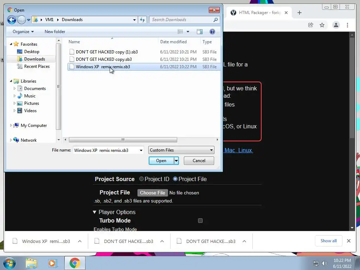360x270 pixels.
Task: Select Desktop under Favorites
Action: [x=32, y=52]
